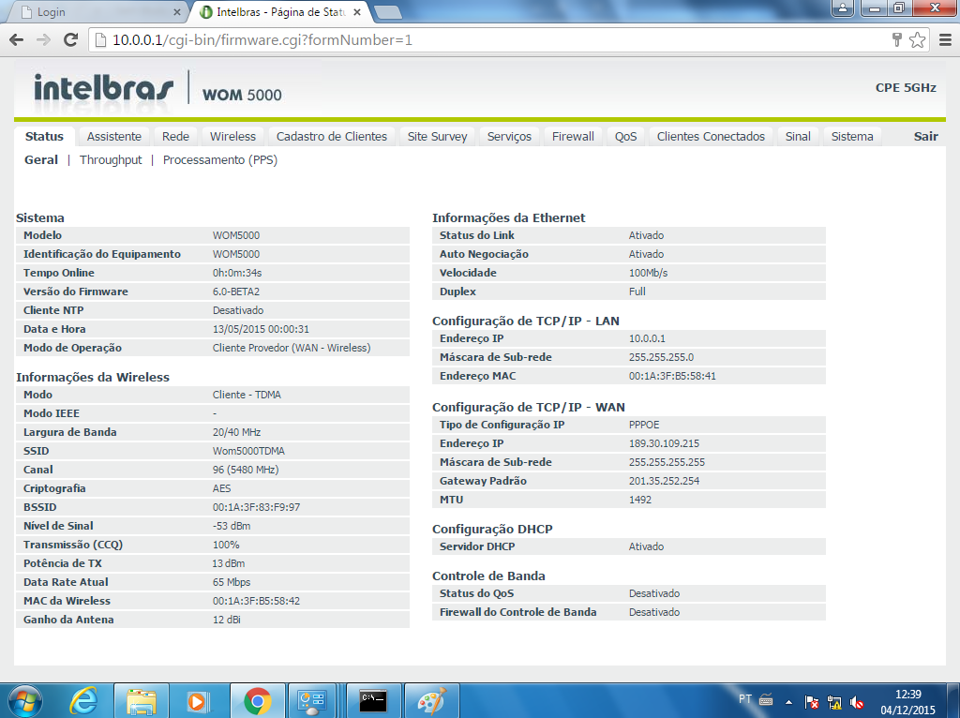The width and height of the screenshot is (960, 718).
Task: Open a new browser tab
Action: tap(387, 12)
